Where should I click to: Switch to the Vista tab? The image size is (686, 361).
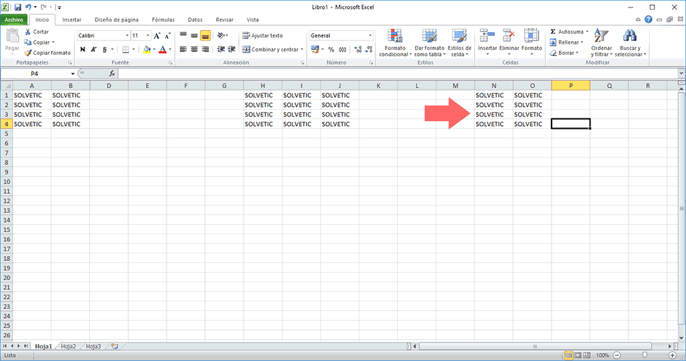tap(252, 20)
